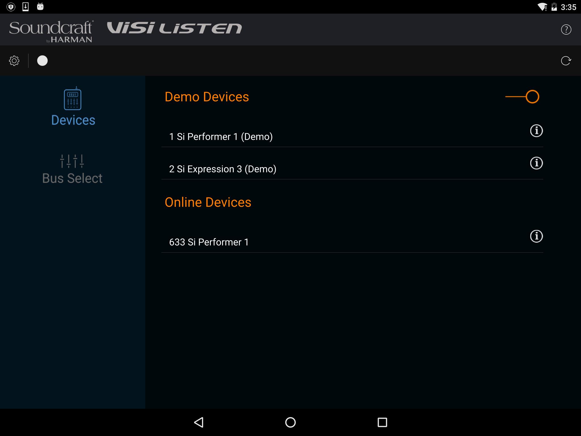
Task: Open Online Devices section
Action: coord(208,202)
